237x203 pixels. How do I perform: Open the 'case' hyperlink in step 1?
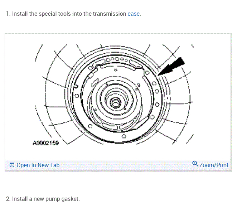[x=134, y=14]
